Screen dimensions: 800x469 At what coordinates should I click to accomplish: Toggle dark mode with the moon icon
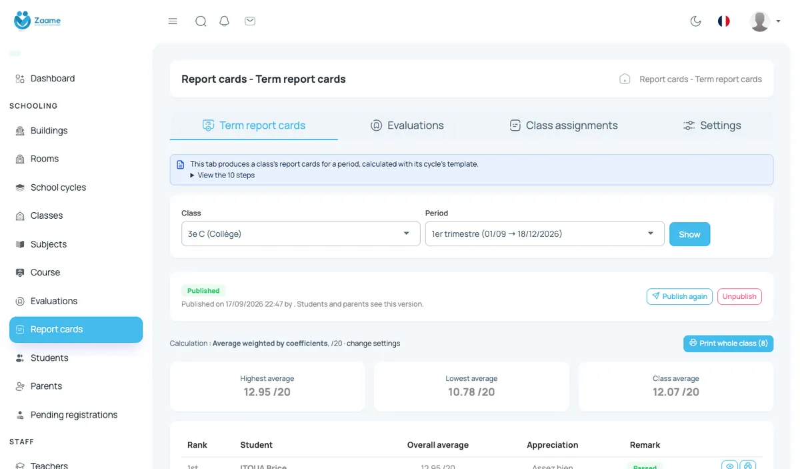coord(696,21)
